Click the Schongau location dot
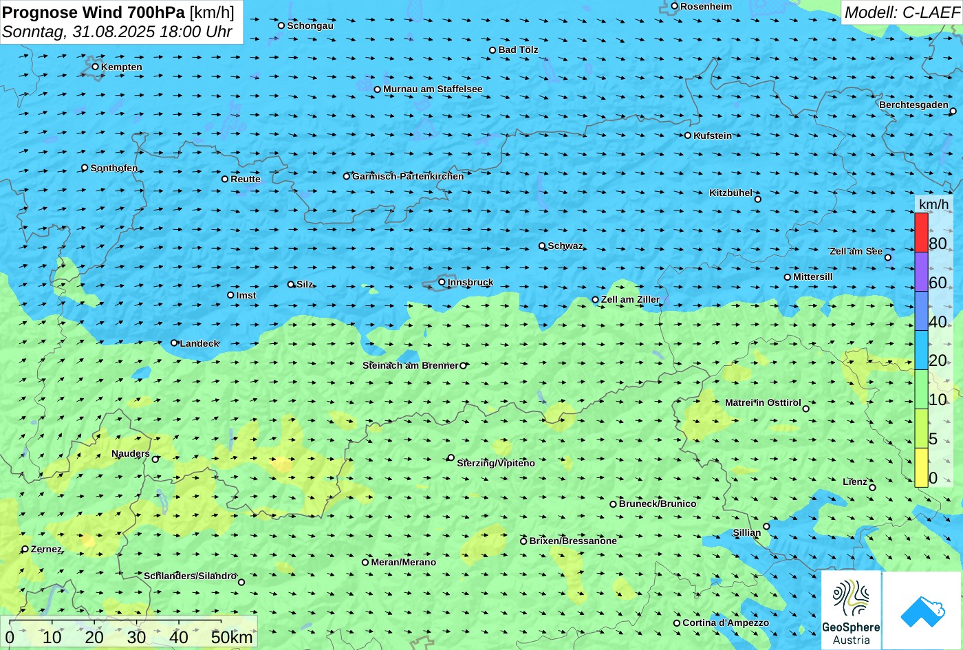Image resolution: width=963 pixels, height=650 pixels. pos(281,25)
